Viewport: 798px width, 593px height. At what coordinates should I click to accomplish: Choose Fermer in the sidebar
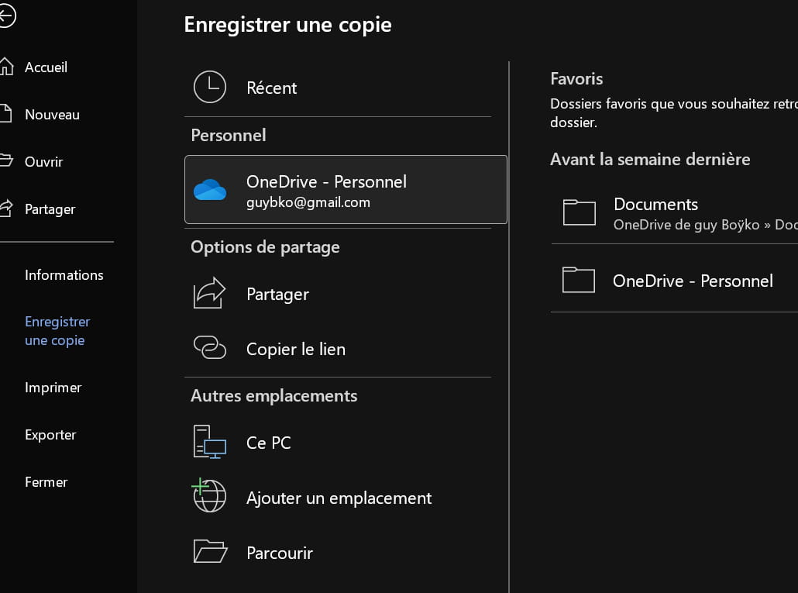coord(46,482)
